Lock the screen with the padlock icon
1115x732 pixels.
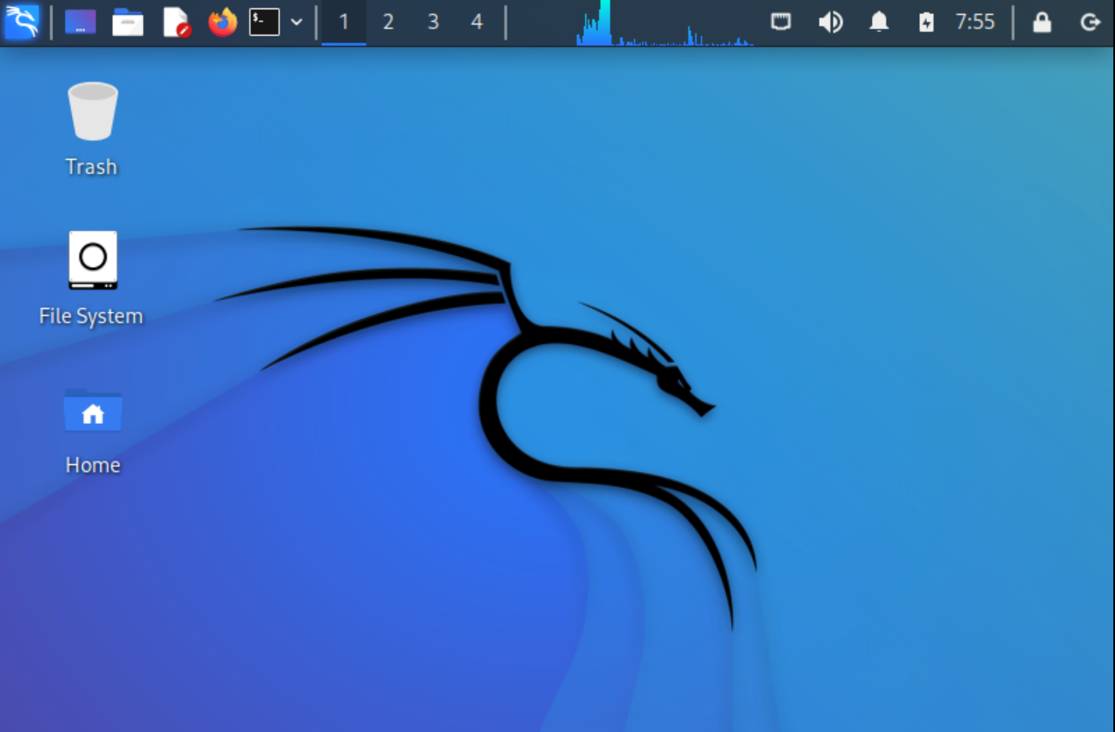pyautogui.click(x=1042, y=23)
